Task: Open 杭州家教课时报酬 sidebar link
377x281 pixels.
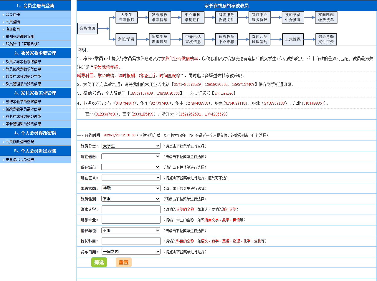Action: [20, 36]
